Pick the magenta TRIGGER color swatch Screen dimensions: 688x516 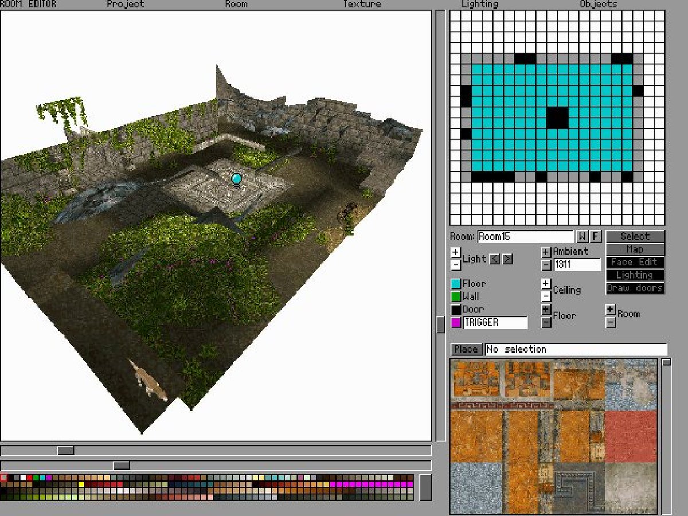pos(456,323)
